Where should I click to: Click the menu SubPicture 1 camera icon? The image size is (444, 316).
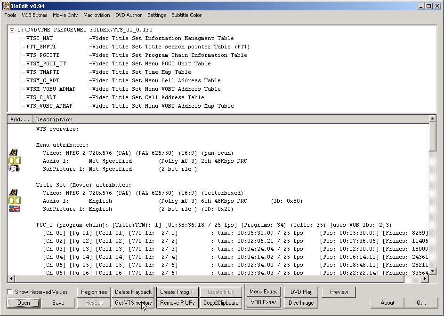click(14, 169)
